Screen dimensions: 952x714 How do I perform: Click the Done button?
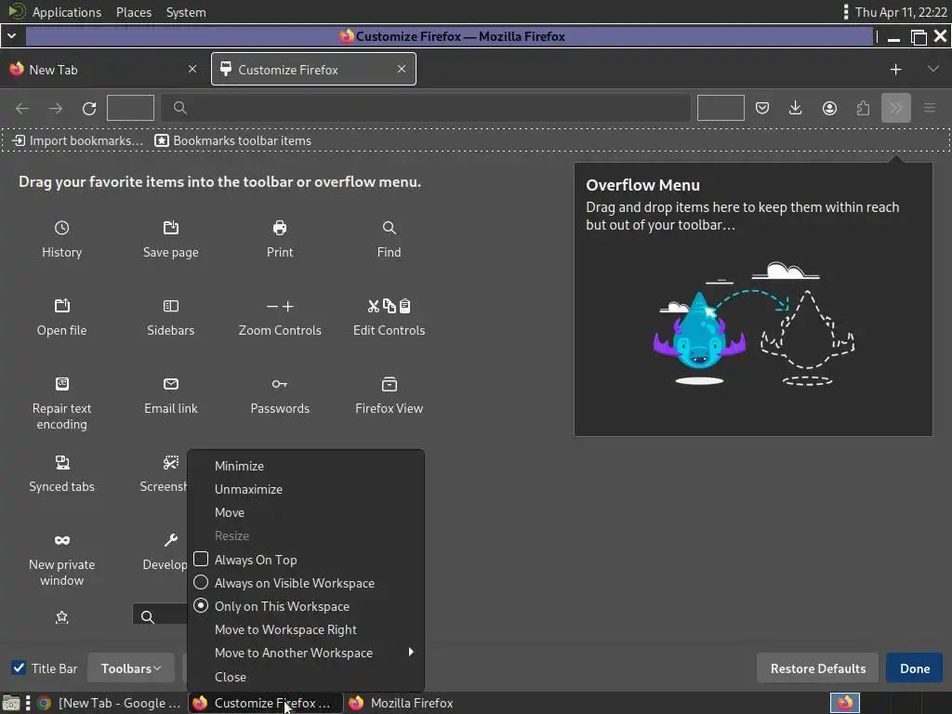pos(915,668)
